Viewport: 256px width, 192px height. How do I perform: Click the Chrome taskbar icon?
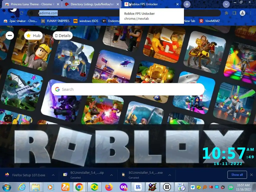click(x=79, y=187)
